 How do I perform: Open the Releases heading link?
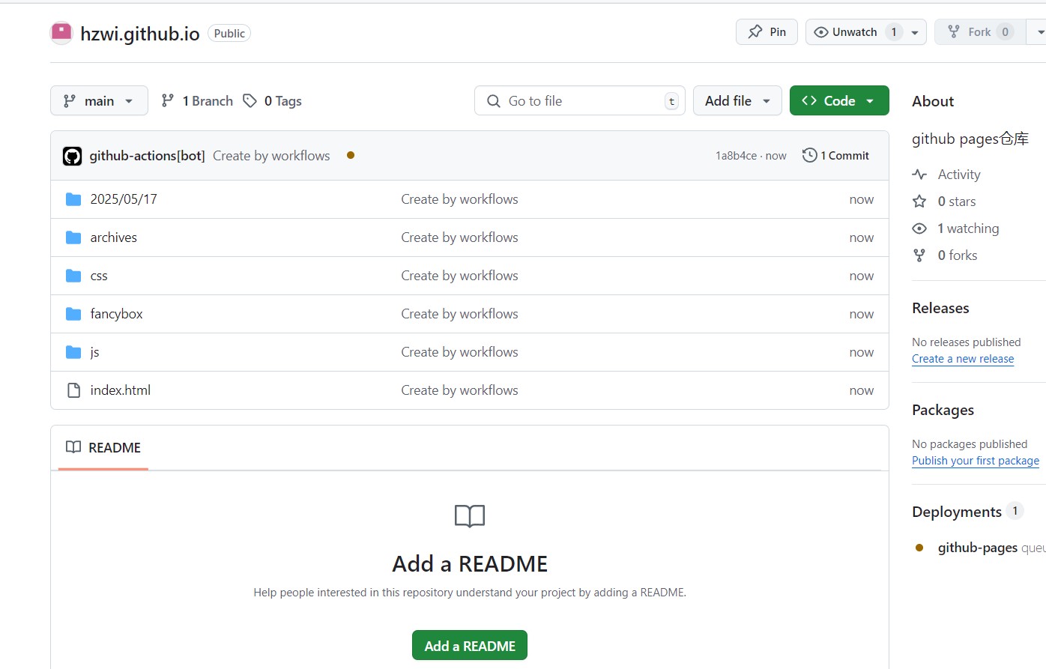(x=940, y=308)
